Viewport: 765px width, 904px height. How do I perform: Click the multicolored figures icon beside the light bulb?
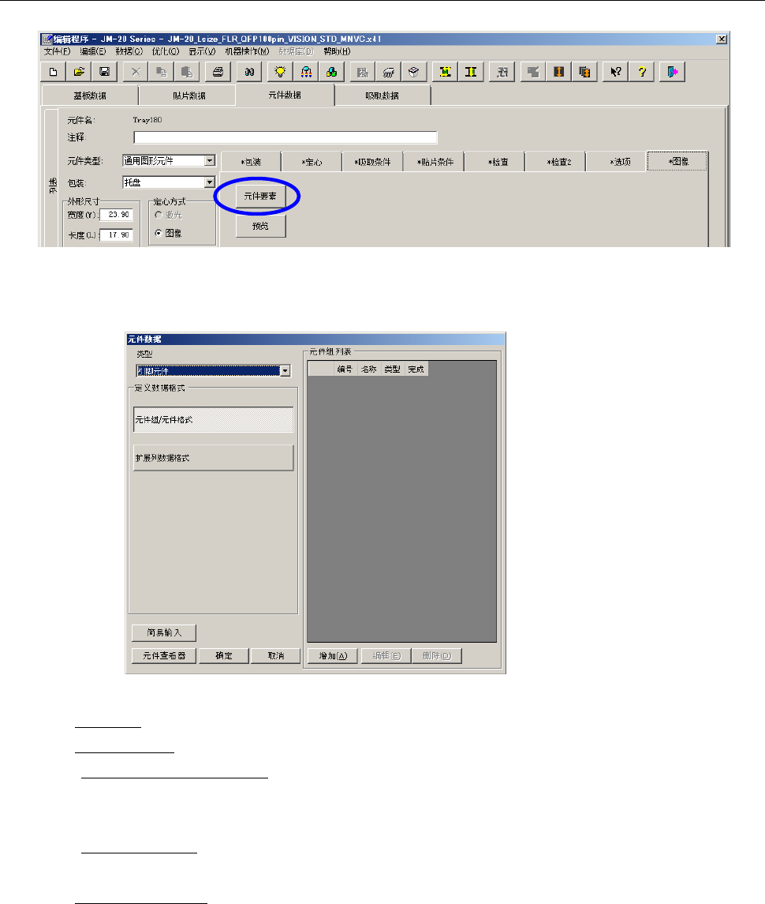point(306,72)
